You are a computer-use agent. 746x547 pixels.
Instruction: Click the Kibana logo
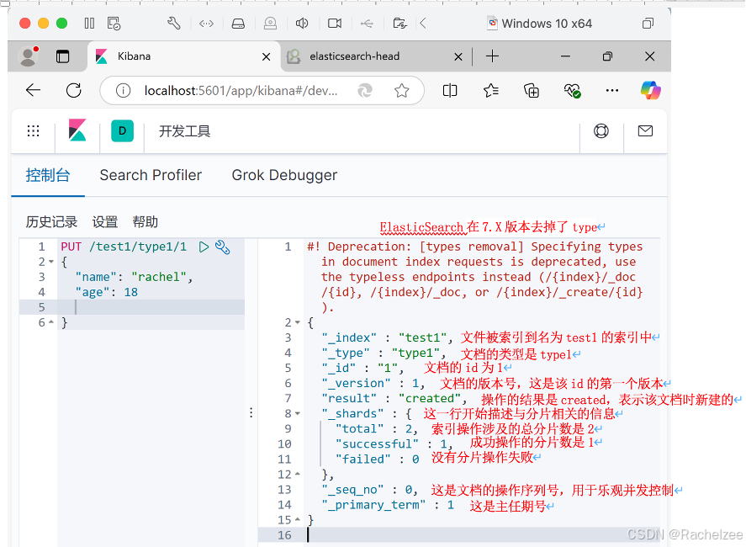pos(77,130)
